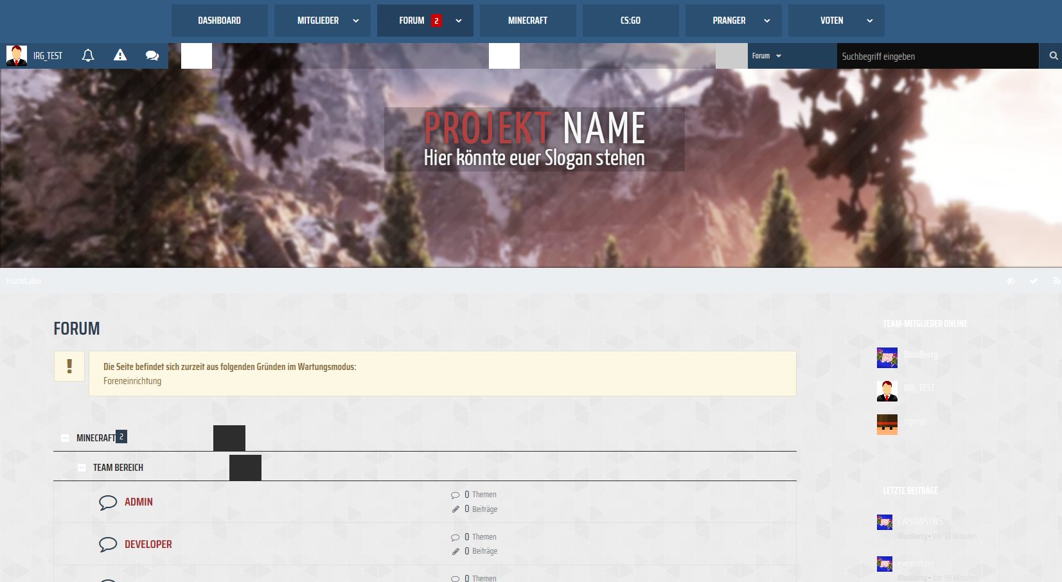Go to the CS:GO menu item

pyautogui.click(x=630, y=21)
